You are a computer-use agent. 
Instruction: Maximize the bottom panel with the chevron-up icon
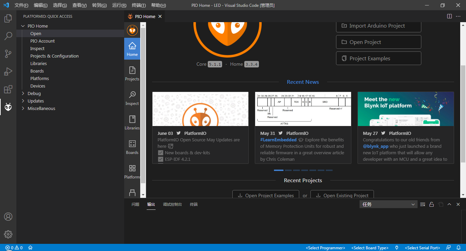click(x=449, y=204)
